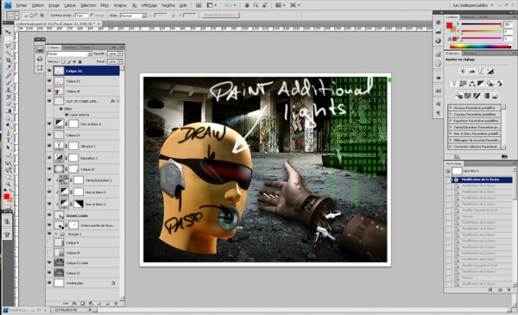Click the History panel vertical scrollbar
The height and width of the screenshot is (315, 518).
(515, 226)
